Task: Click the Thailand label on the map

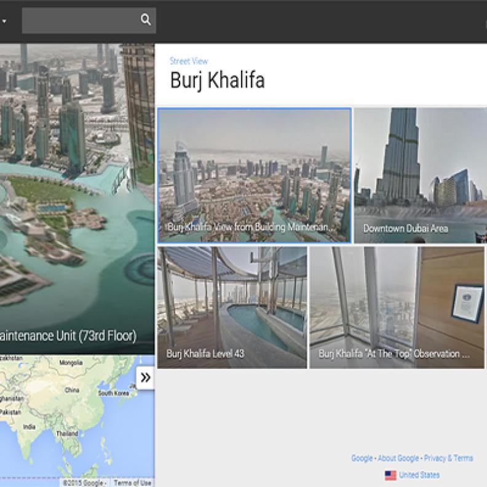Action: 67,434
